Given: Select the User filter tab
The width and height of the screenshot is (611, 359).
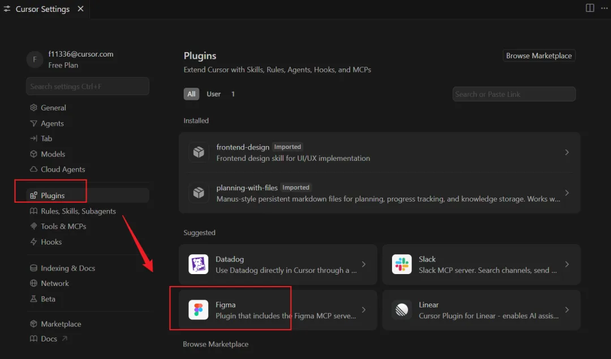Looking at the screenshot, I should pos(213,93).
